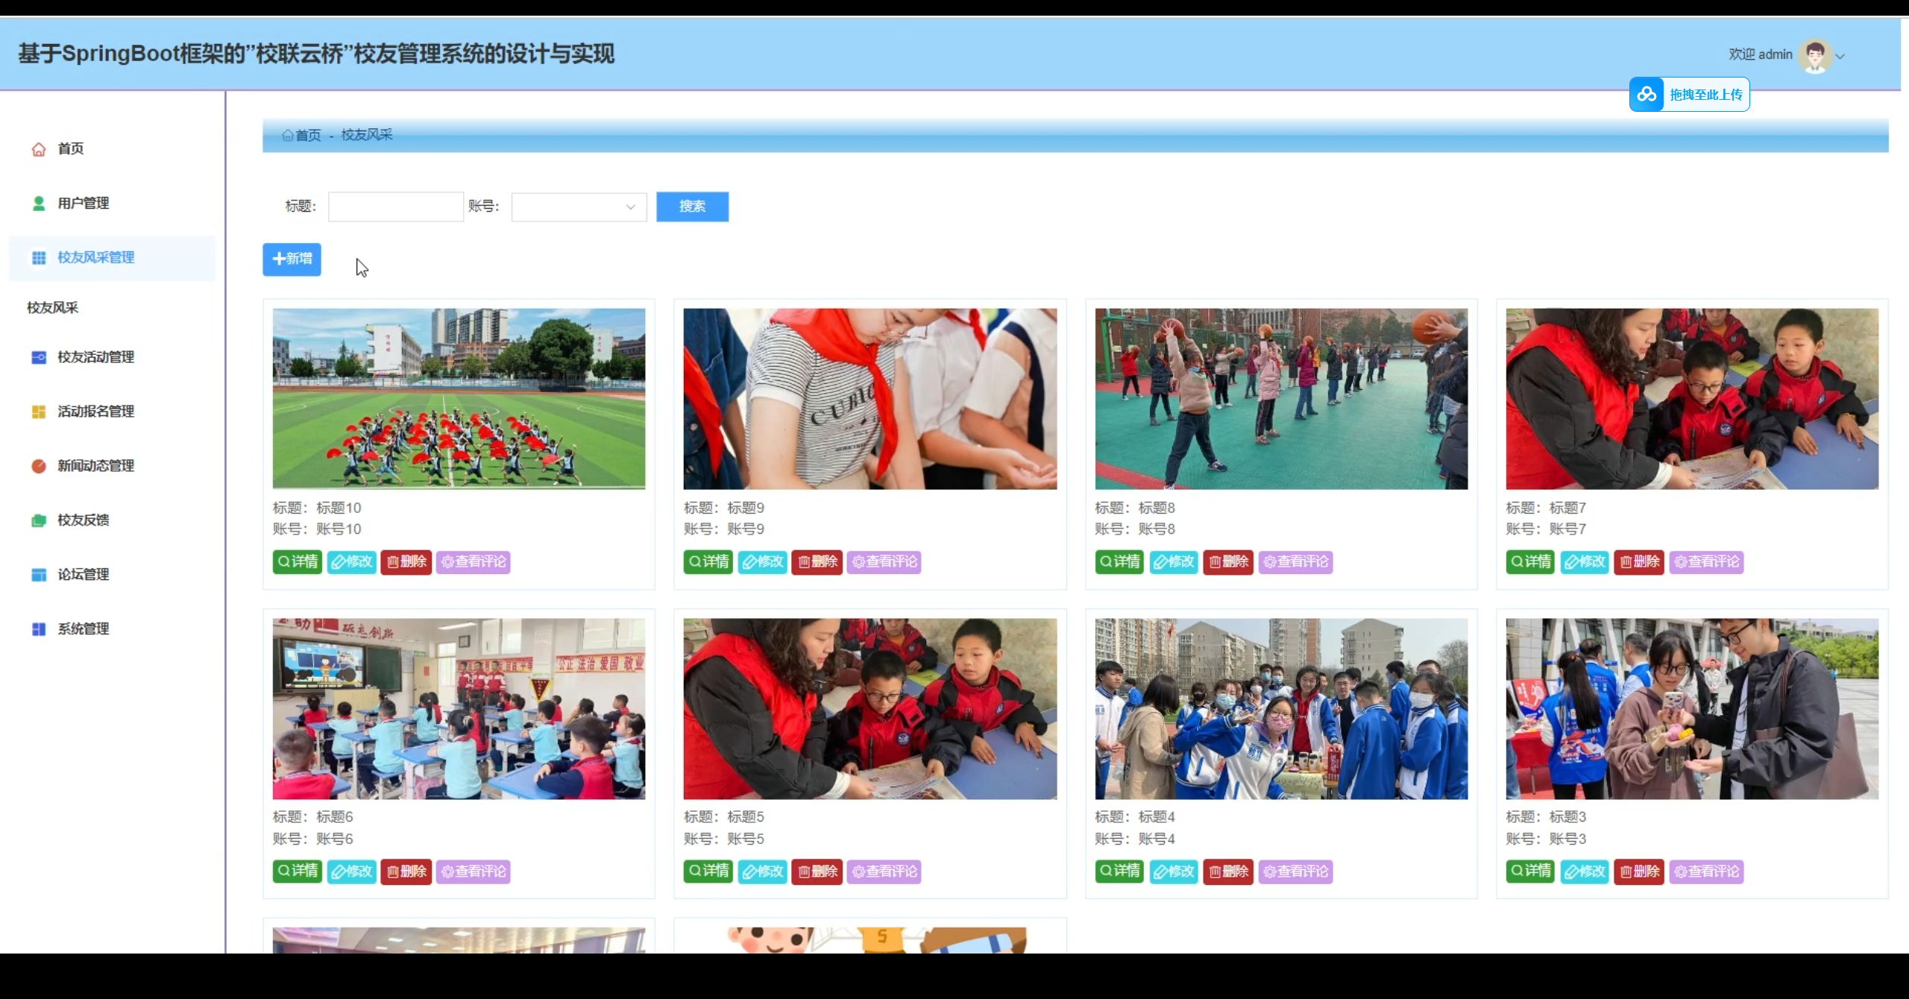Open the 论坛管理 menu item

pos(83,575)
